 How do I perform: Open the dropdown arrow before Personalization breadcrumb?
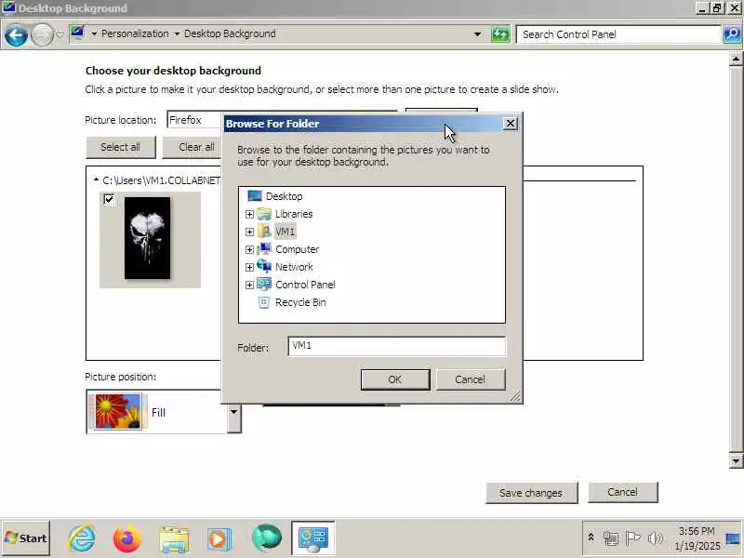(94, 33)
